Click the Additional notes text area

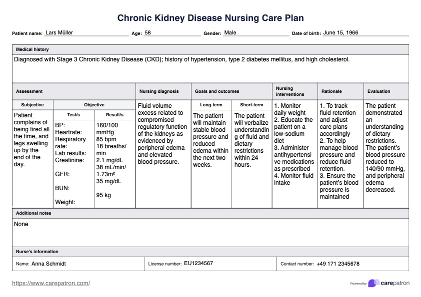210,232
